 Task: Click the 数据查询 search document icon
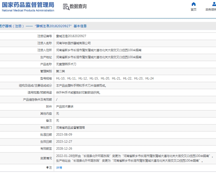[66, 7]
